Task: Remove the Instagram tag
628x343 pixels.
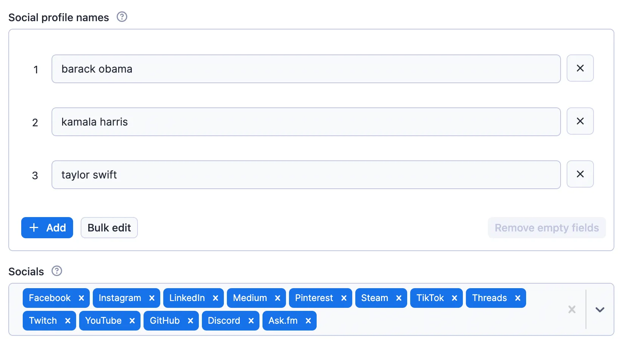Action: [152, 298]
